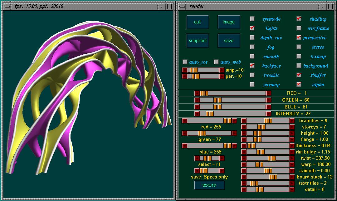Disable backface culling
The image size is (337, 201).
[x=252, y=66]
